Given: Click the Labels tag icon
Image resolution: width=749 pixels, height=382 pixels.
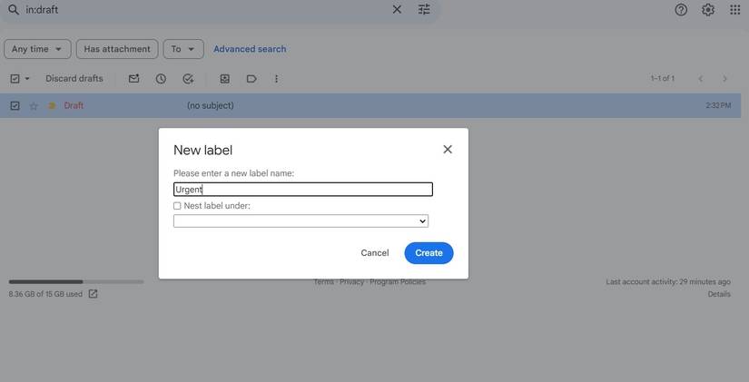Looking at the screenshot, I should (x=251, y=79).
